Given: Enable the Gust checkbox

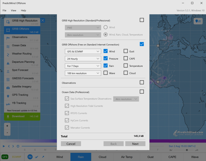Looking at the screenshot, I should [x=125, y=51].
